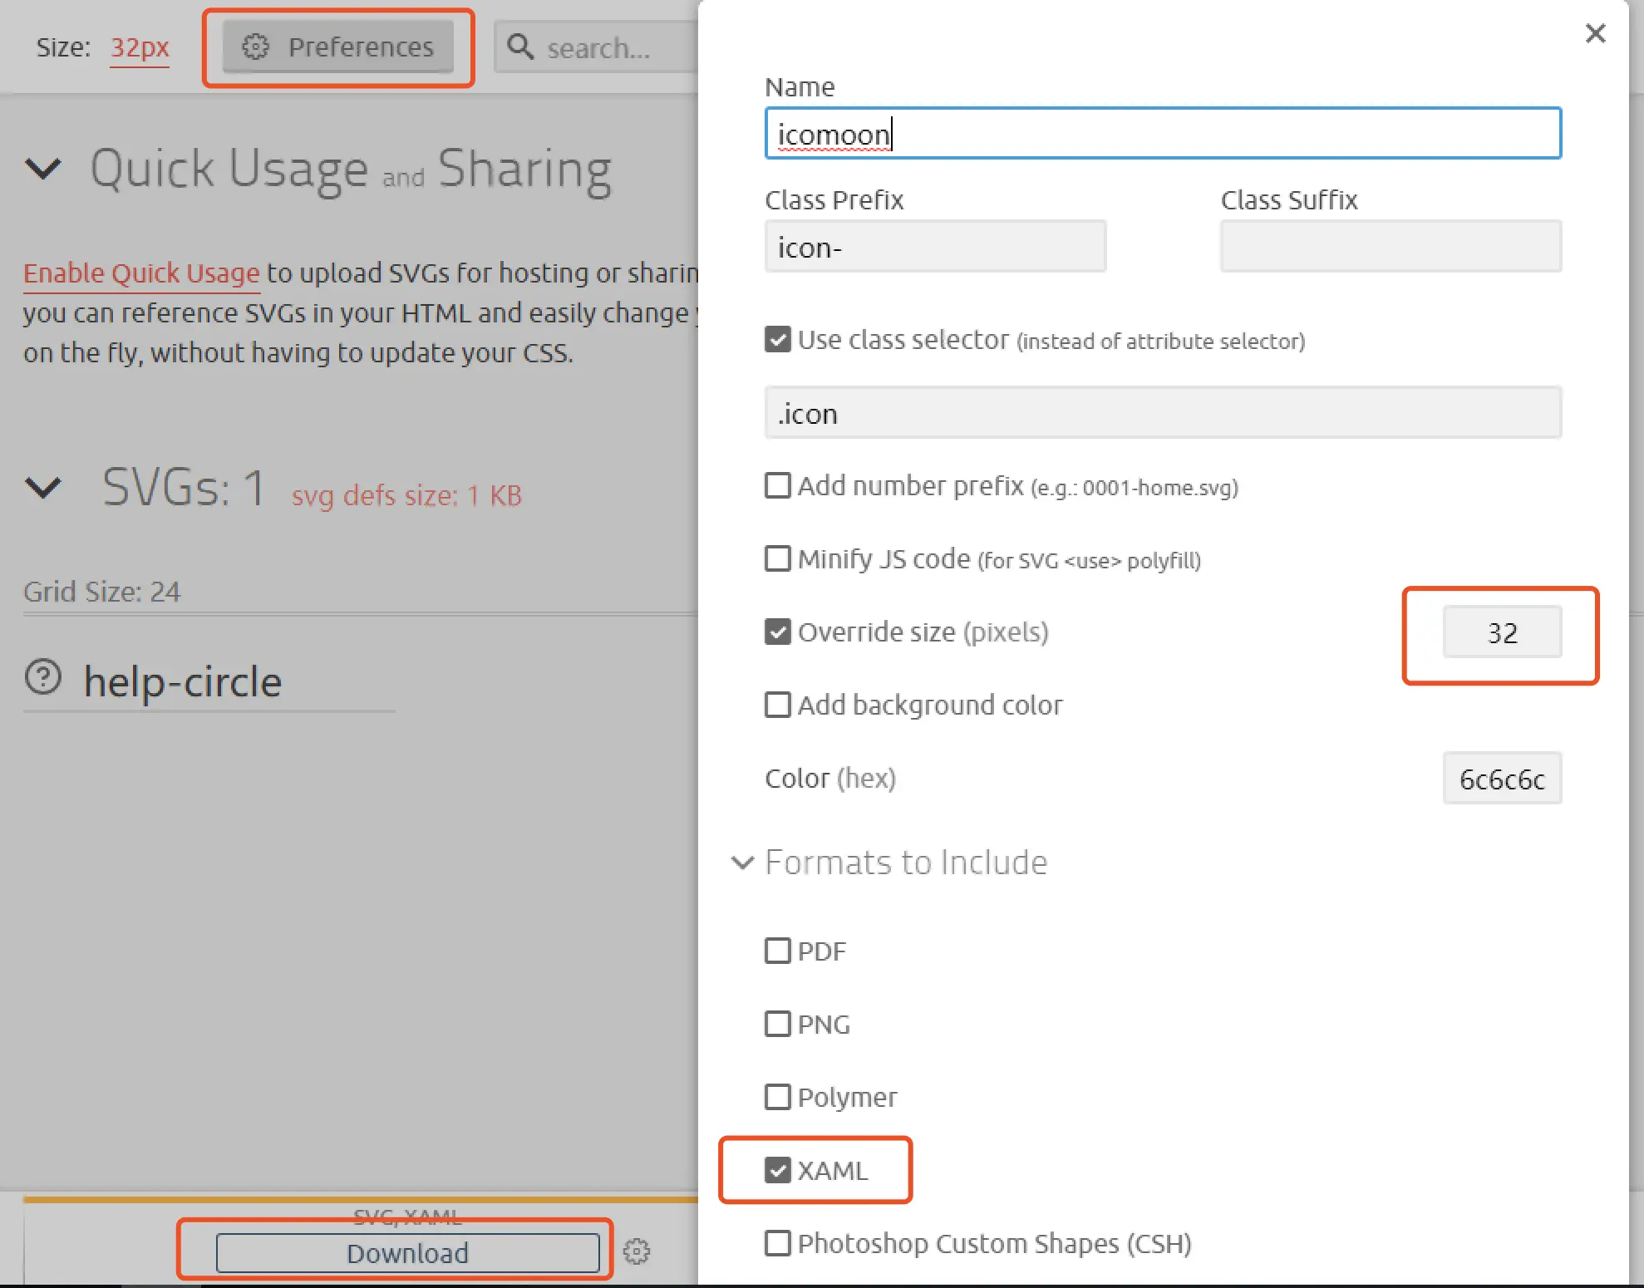Enable Add background color checkbox

click(x=778, y=705)
